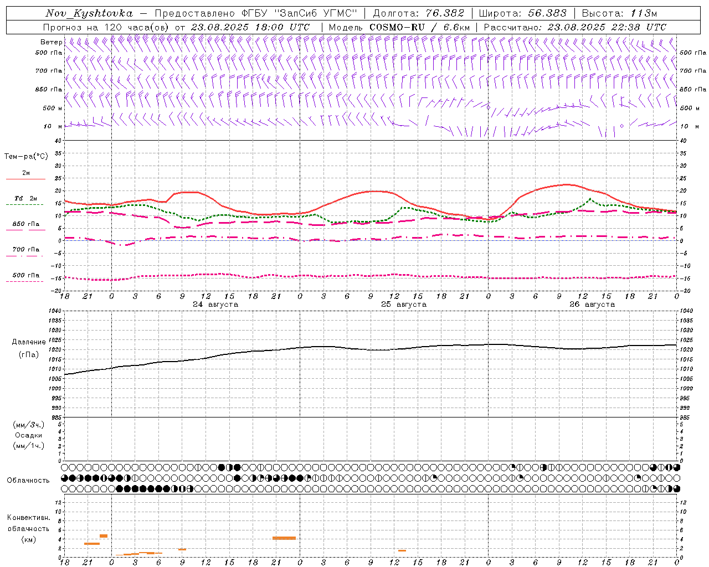Select the 25 августа date label
Screen dimensions: 709x567
(404, 305)
